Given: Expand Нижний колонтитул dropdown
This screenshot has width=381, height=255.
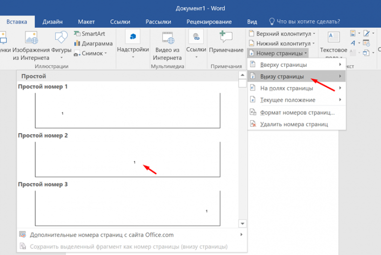Looking at the screenshot, I should point(281,43).
